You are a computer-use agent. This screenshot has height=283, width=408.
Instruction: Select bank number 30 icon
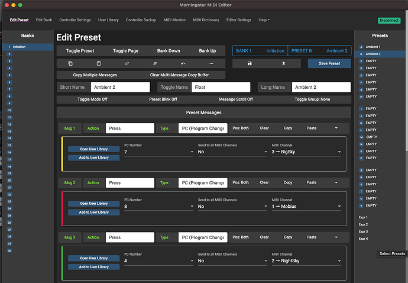(9, 250)
